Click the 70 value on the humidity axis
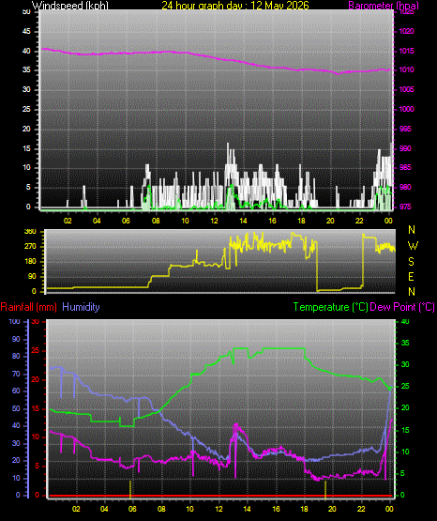437x521 pixels. point(16,374)
